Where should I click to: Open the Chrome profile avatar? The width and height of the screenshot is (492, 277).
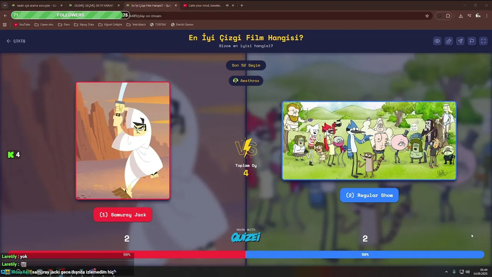pyautogui.click(x=478, y=16)
